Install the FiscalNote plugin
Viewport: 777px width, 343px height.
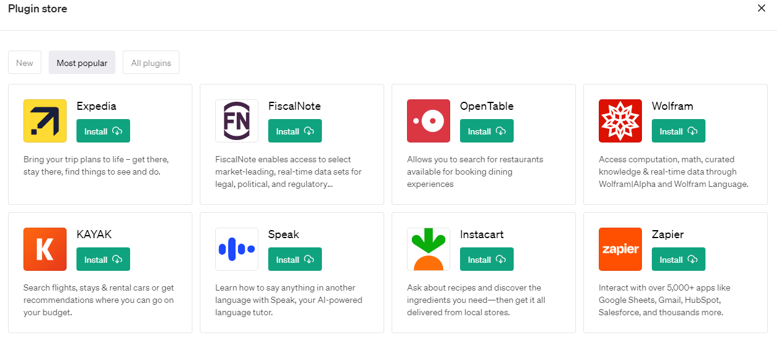click(295, 131)
